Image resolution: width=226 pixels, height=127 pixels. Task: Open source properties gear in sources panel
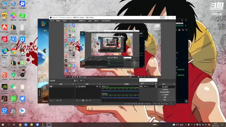[x=83, y=100]
